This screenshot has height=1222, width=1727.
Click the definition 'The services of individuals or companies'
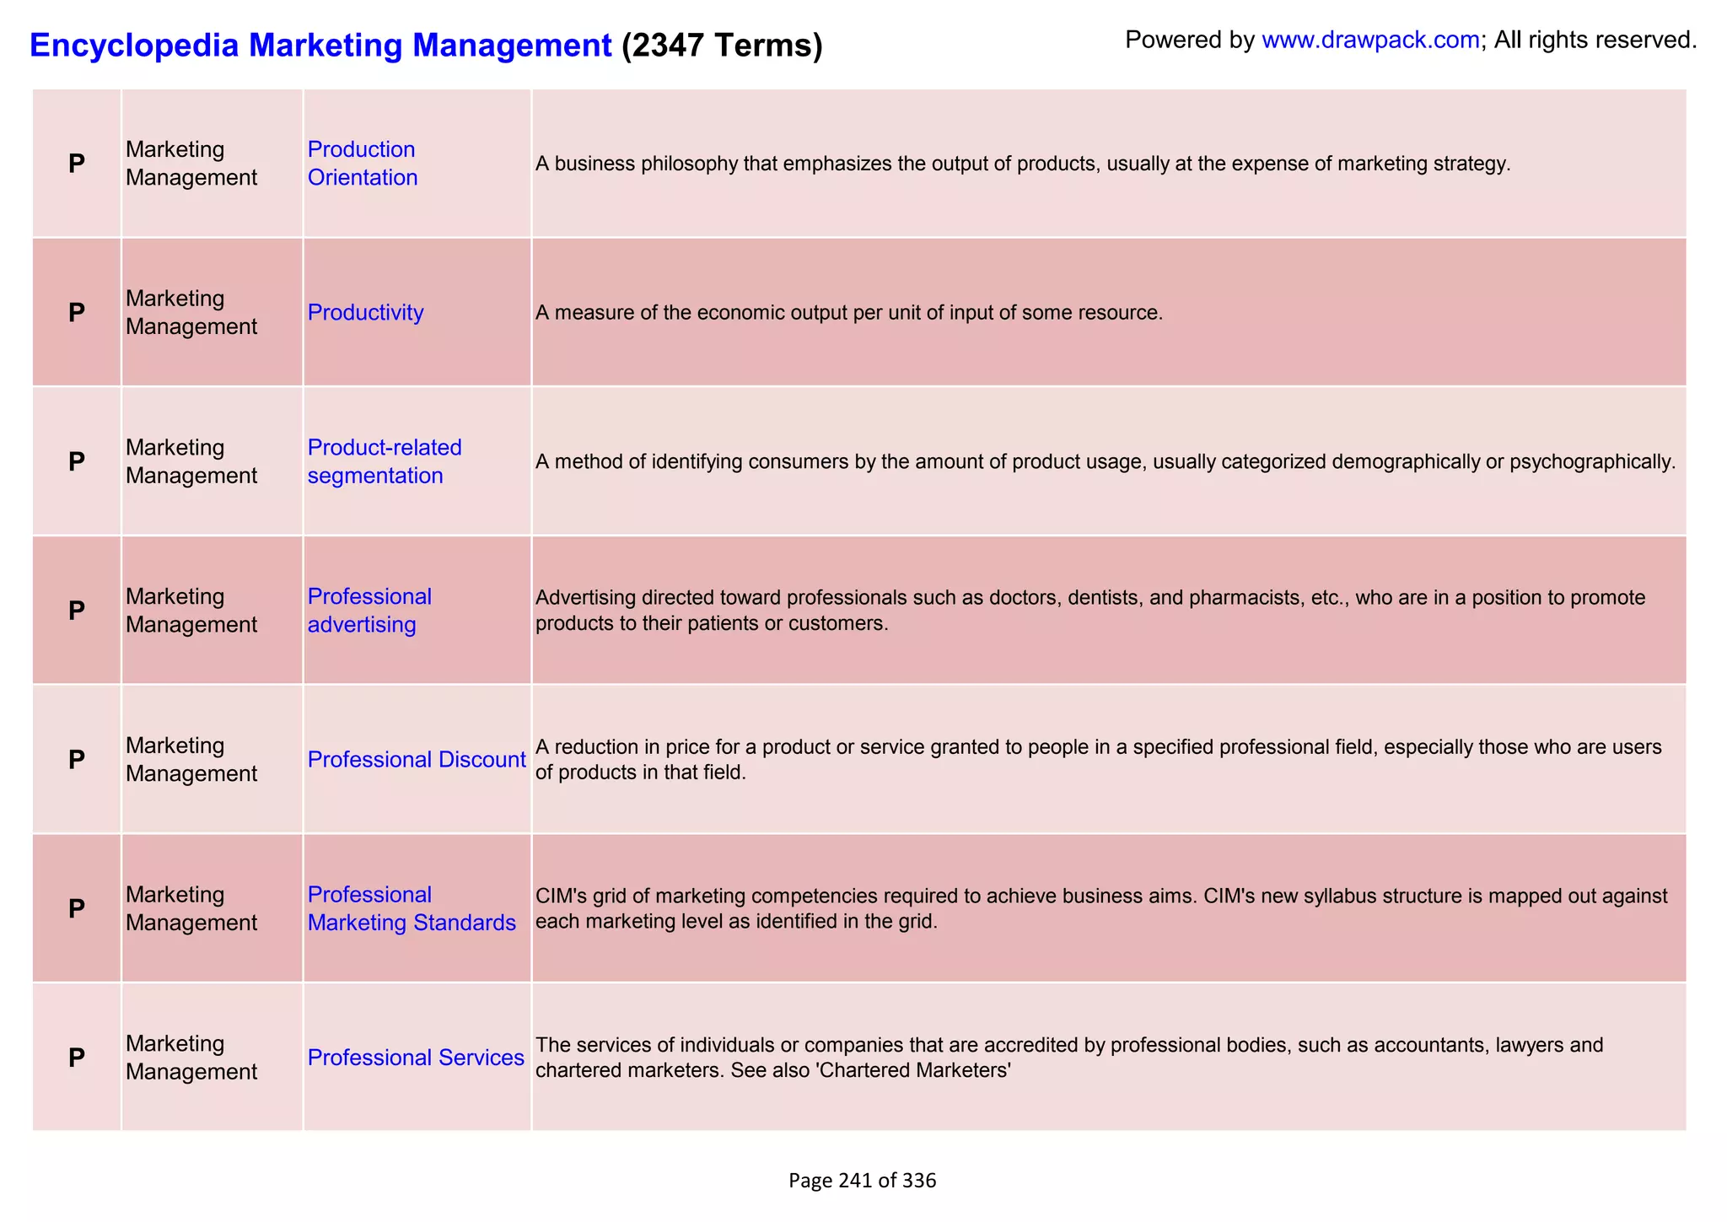[1069, 1058]
